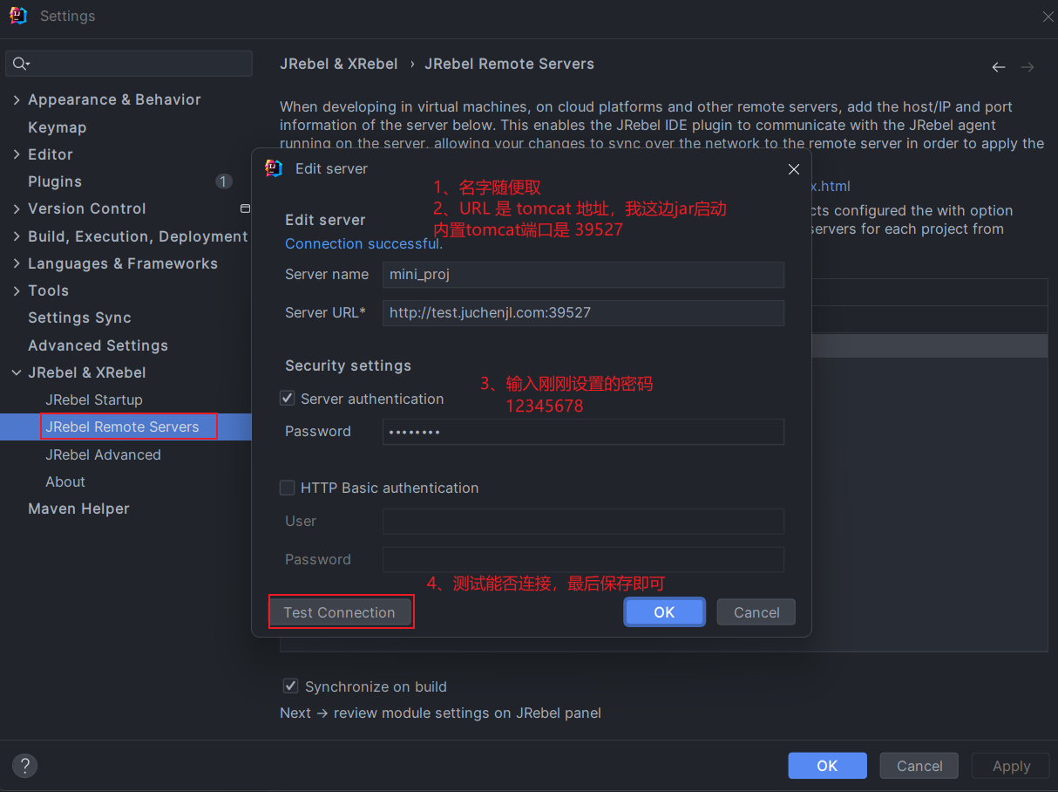Toggle the Synchronize on build checkbox
This screenshot has width=1058, height=792.
(290, 686)
